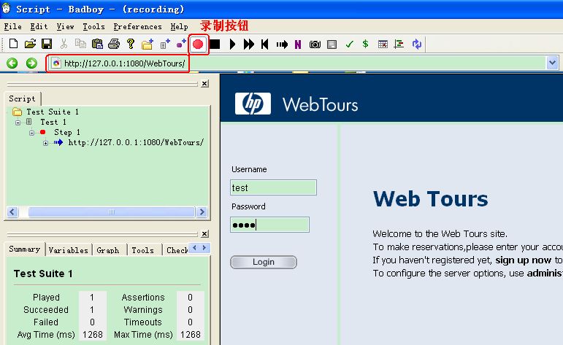Switch to the Checks tab
563x345 pixels.
177,250
